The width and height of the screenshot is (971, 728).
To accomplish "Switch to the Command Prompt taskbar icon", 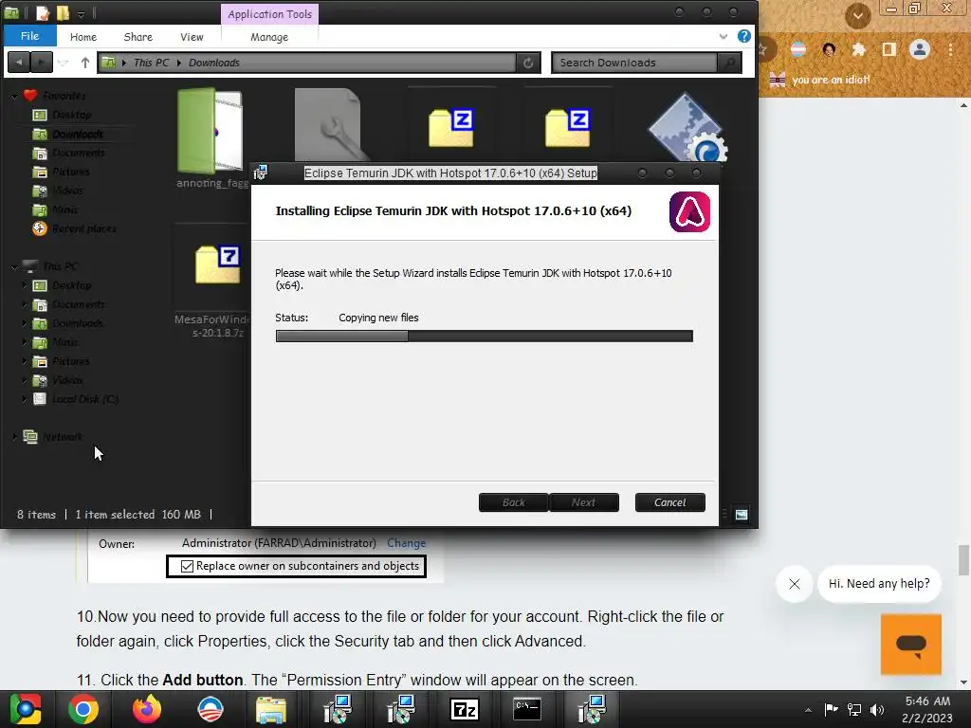I will coord(527,709).
